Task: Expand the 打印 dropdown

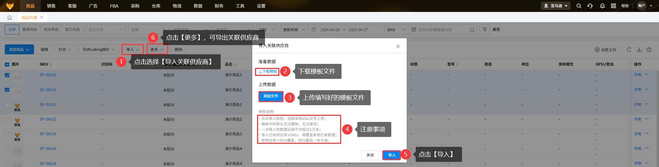Action: point(65,50)
